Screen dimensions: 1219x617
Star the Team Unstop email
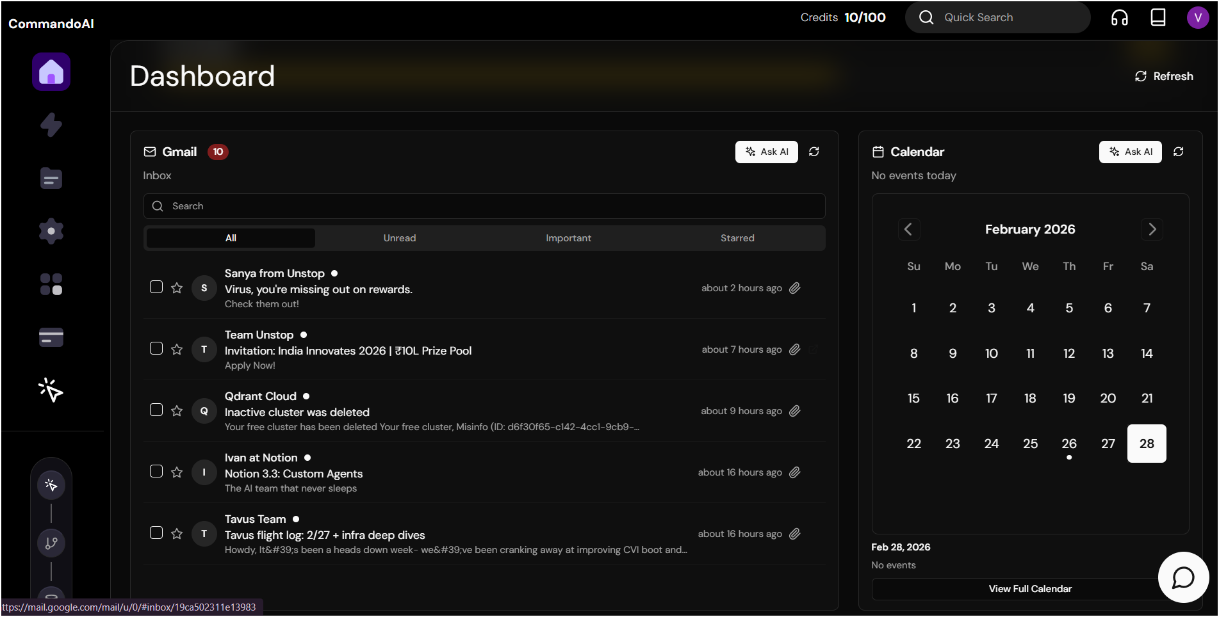(x=177, y=349)
